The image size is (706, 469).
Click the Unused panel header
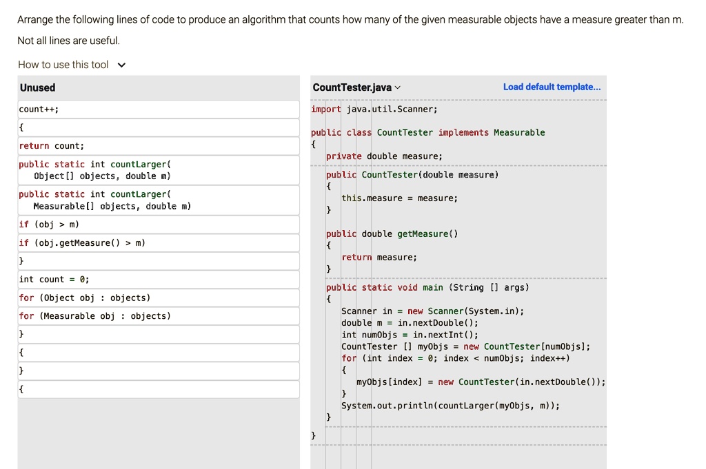[x=38, y=87]
